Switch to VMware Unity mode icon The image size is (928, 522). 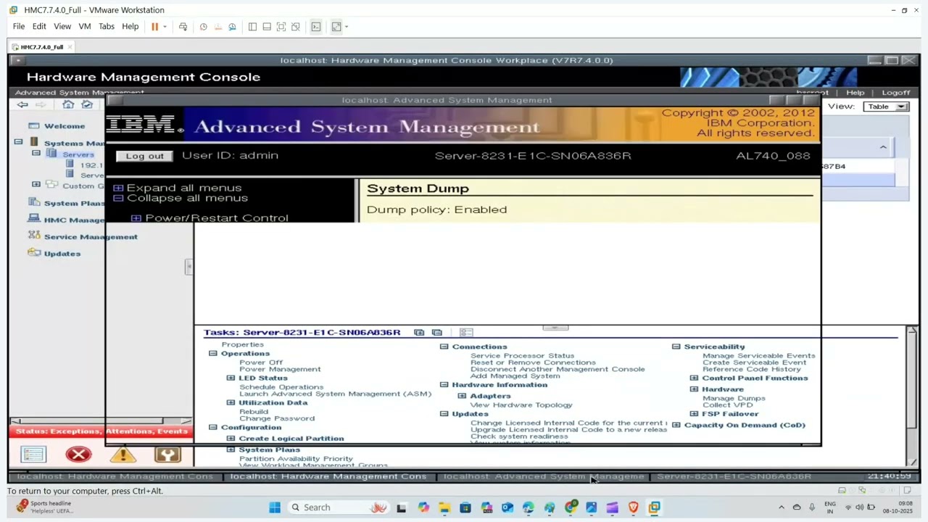tap(296, 27)
